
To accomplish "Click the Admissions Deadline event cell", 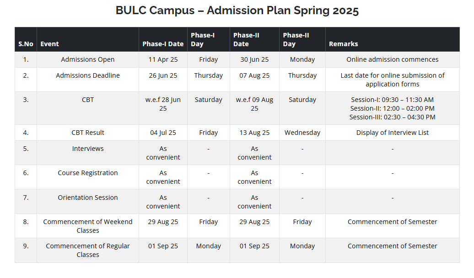I will pyautogui.click(x=88, y=80).
